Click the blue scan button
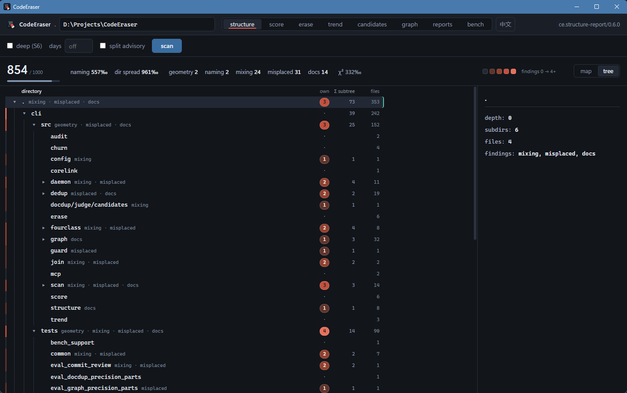 click(x=167, y=46)
